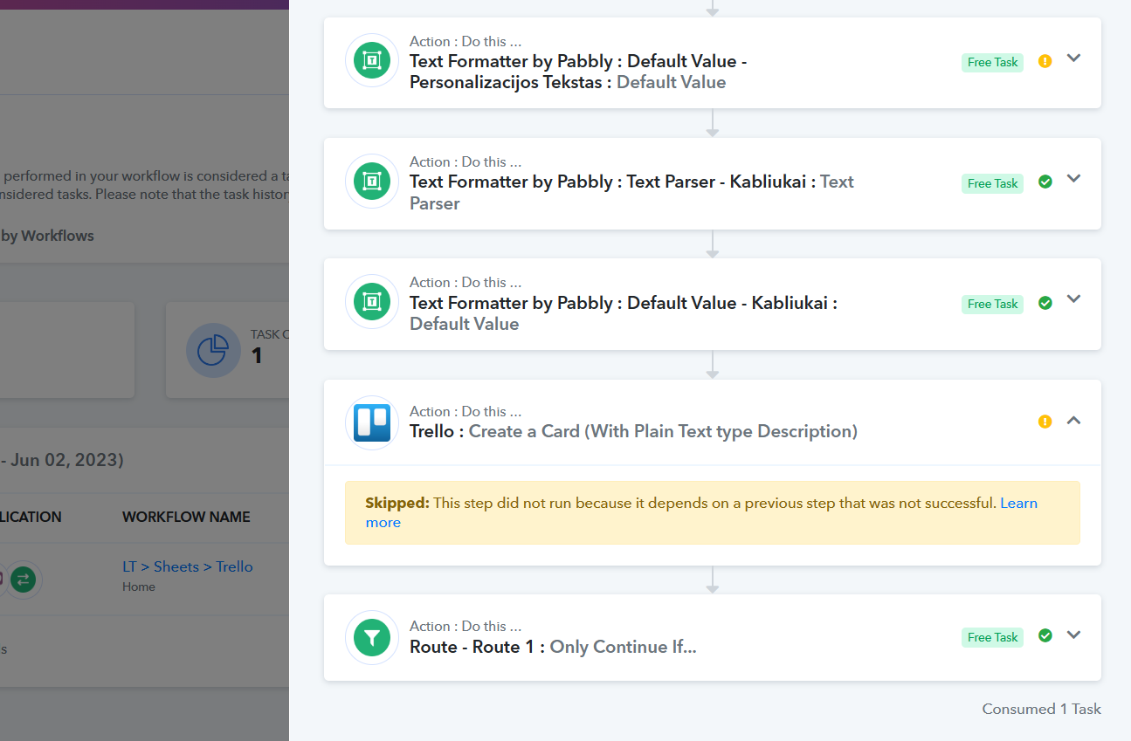Click the WORKFLOW NAME column header
The image size is (1131, 741).
pyautogui.click(x=186, y=517)
